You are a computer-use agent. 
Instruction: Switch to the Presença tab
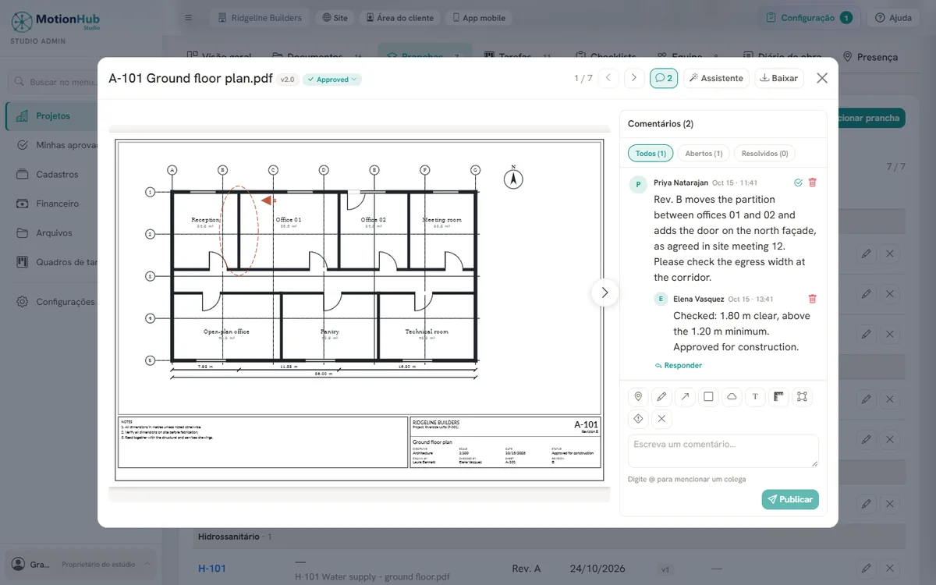[870, 57]
